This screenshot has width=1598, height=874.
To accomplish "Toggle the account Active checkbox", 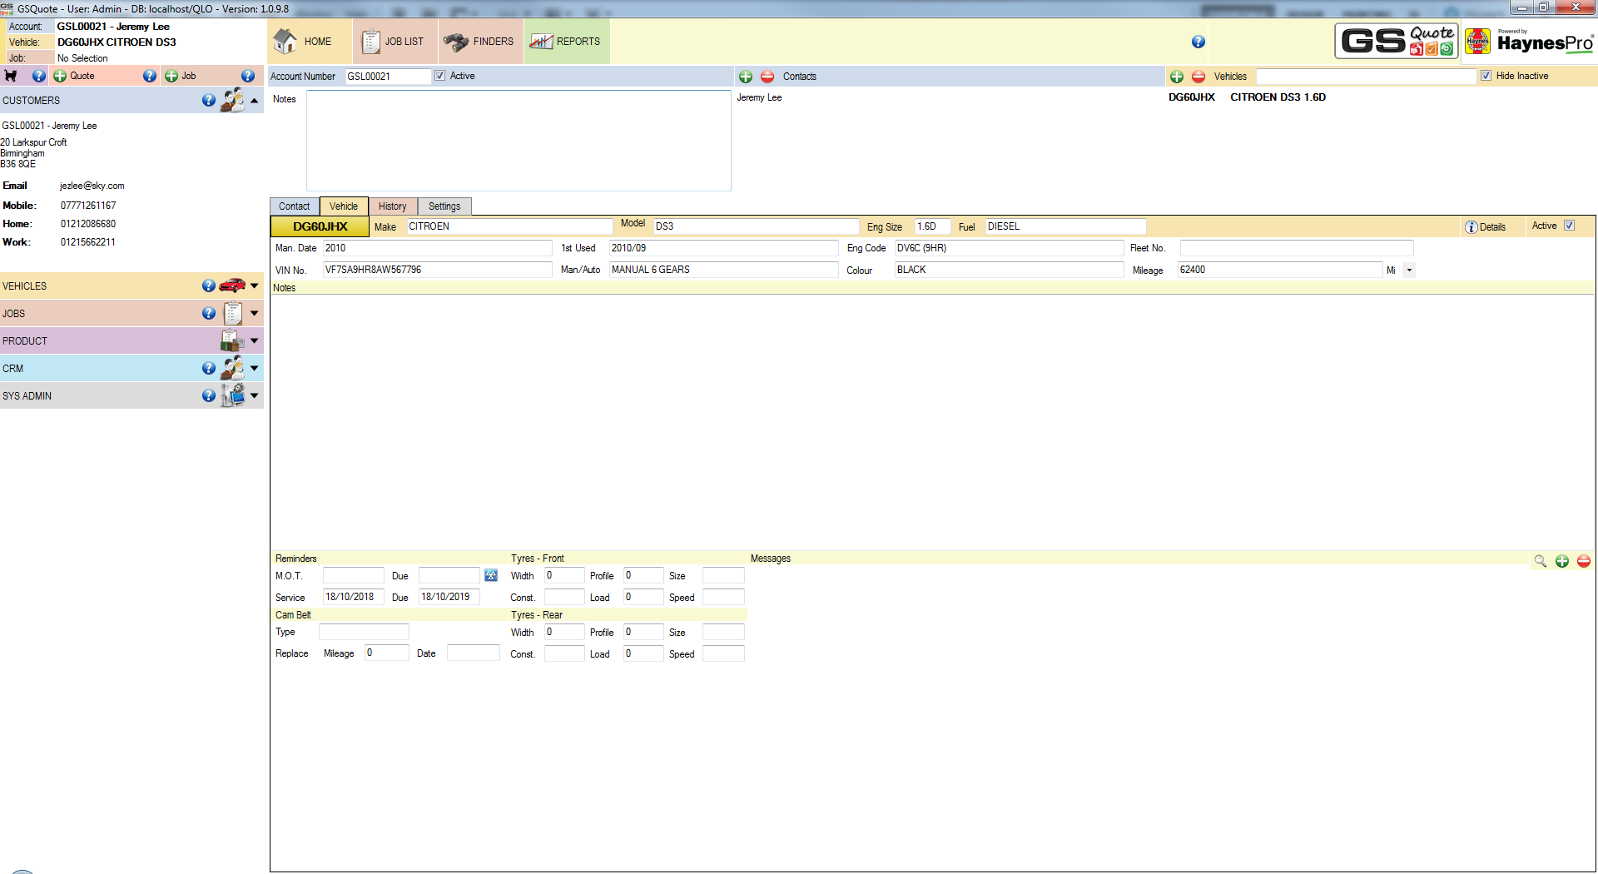I will coord(440,76).
